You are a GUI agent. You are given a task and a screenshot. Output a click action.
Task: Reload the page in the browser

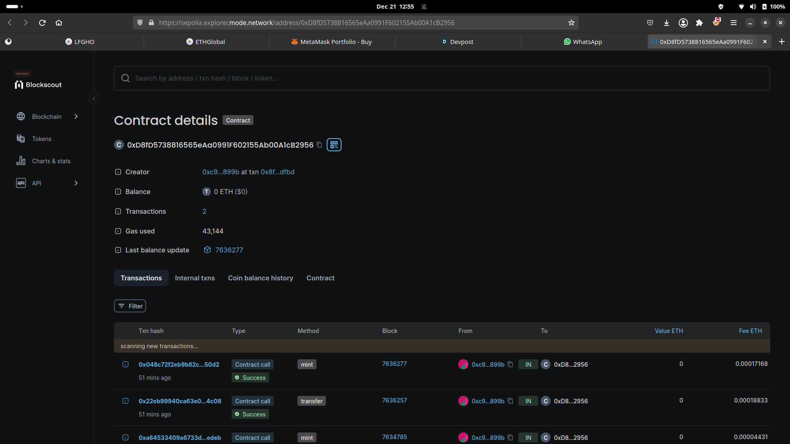(x=42, y=23)
